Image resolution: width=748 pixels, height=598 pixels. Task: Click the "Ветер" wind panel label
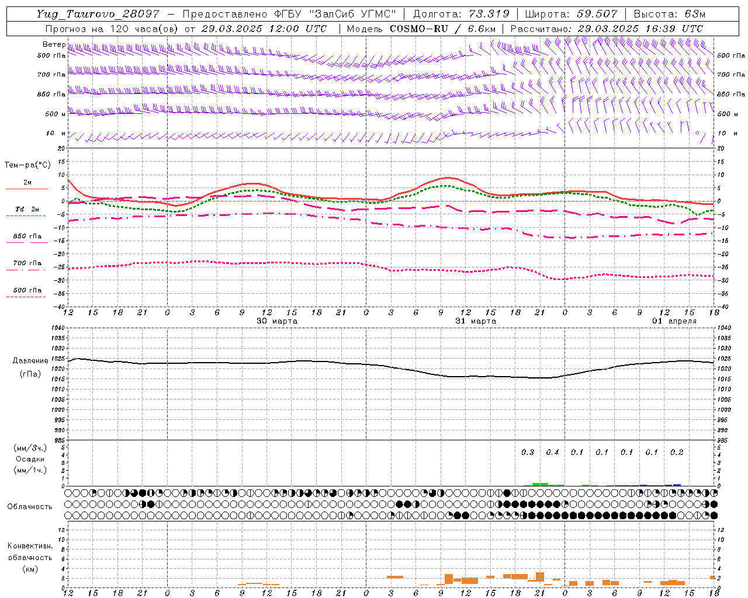pyautogui.click(x=54, y=44)
